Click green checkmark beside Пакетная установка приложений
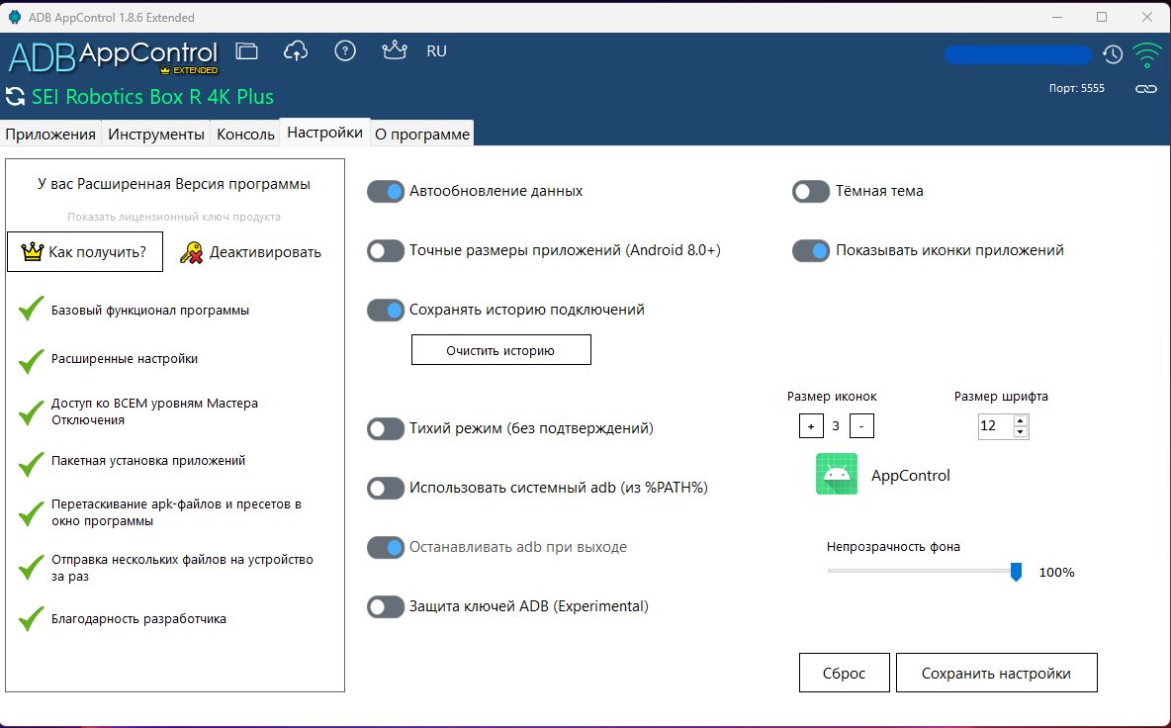1171x728 pixels. click(x=31, y=463)
